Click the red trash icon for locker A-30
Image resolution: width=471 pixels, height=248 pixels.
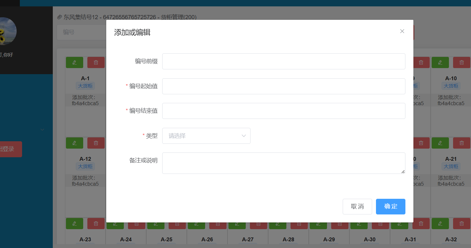380,226
